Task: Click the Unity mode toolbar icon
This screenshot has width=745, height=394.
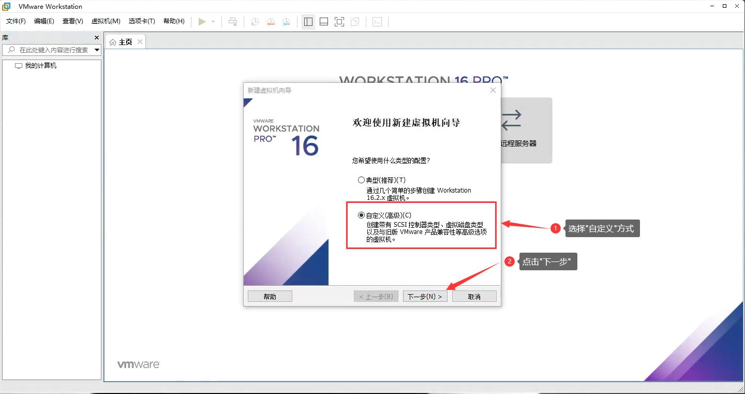Action: pos(355,22)
